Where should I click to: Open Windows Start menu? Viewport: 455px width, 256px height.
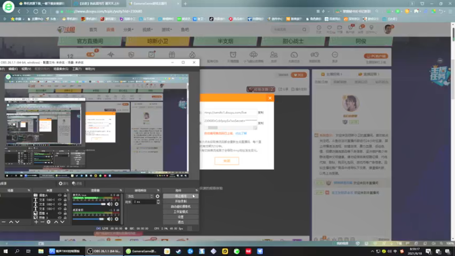[6, 251]
